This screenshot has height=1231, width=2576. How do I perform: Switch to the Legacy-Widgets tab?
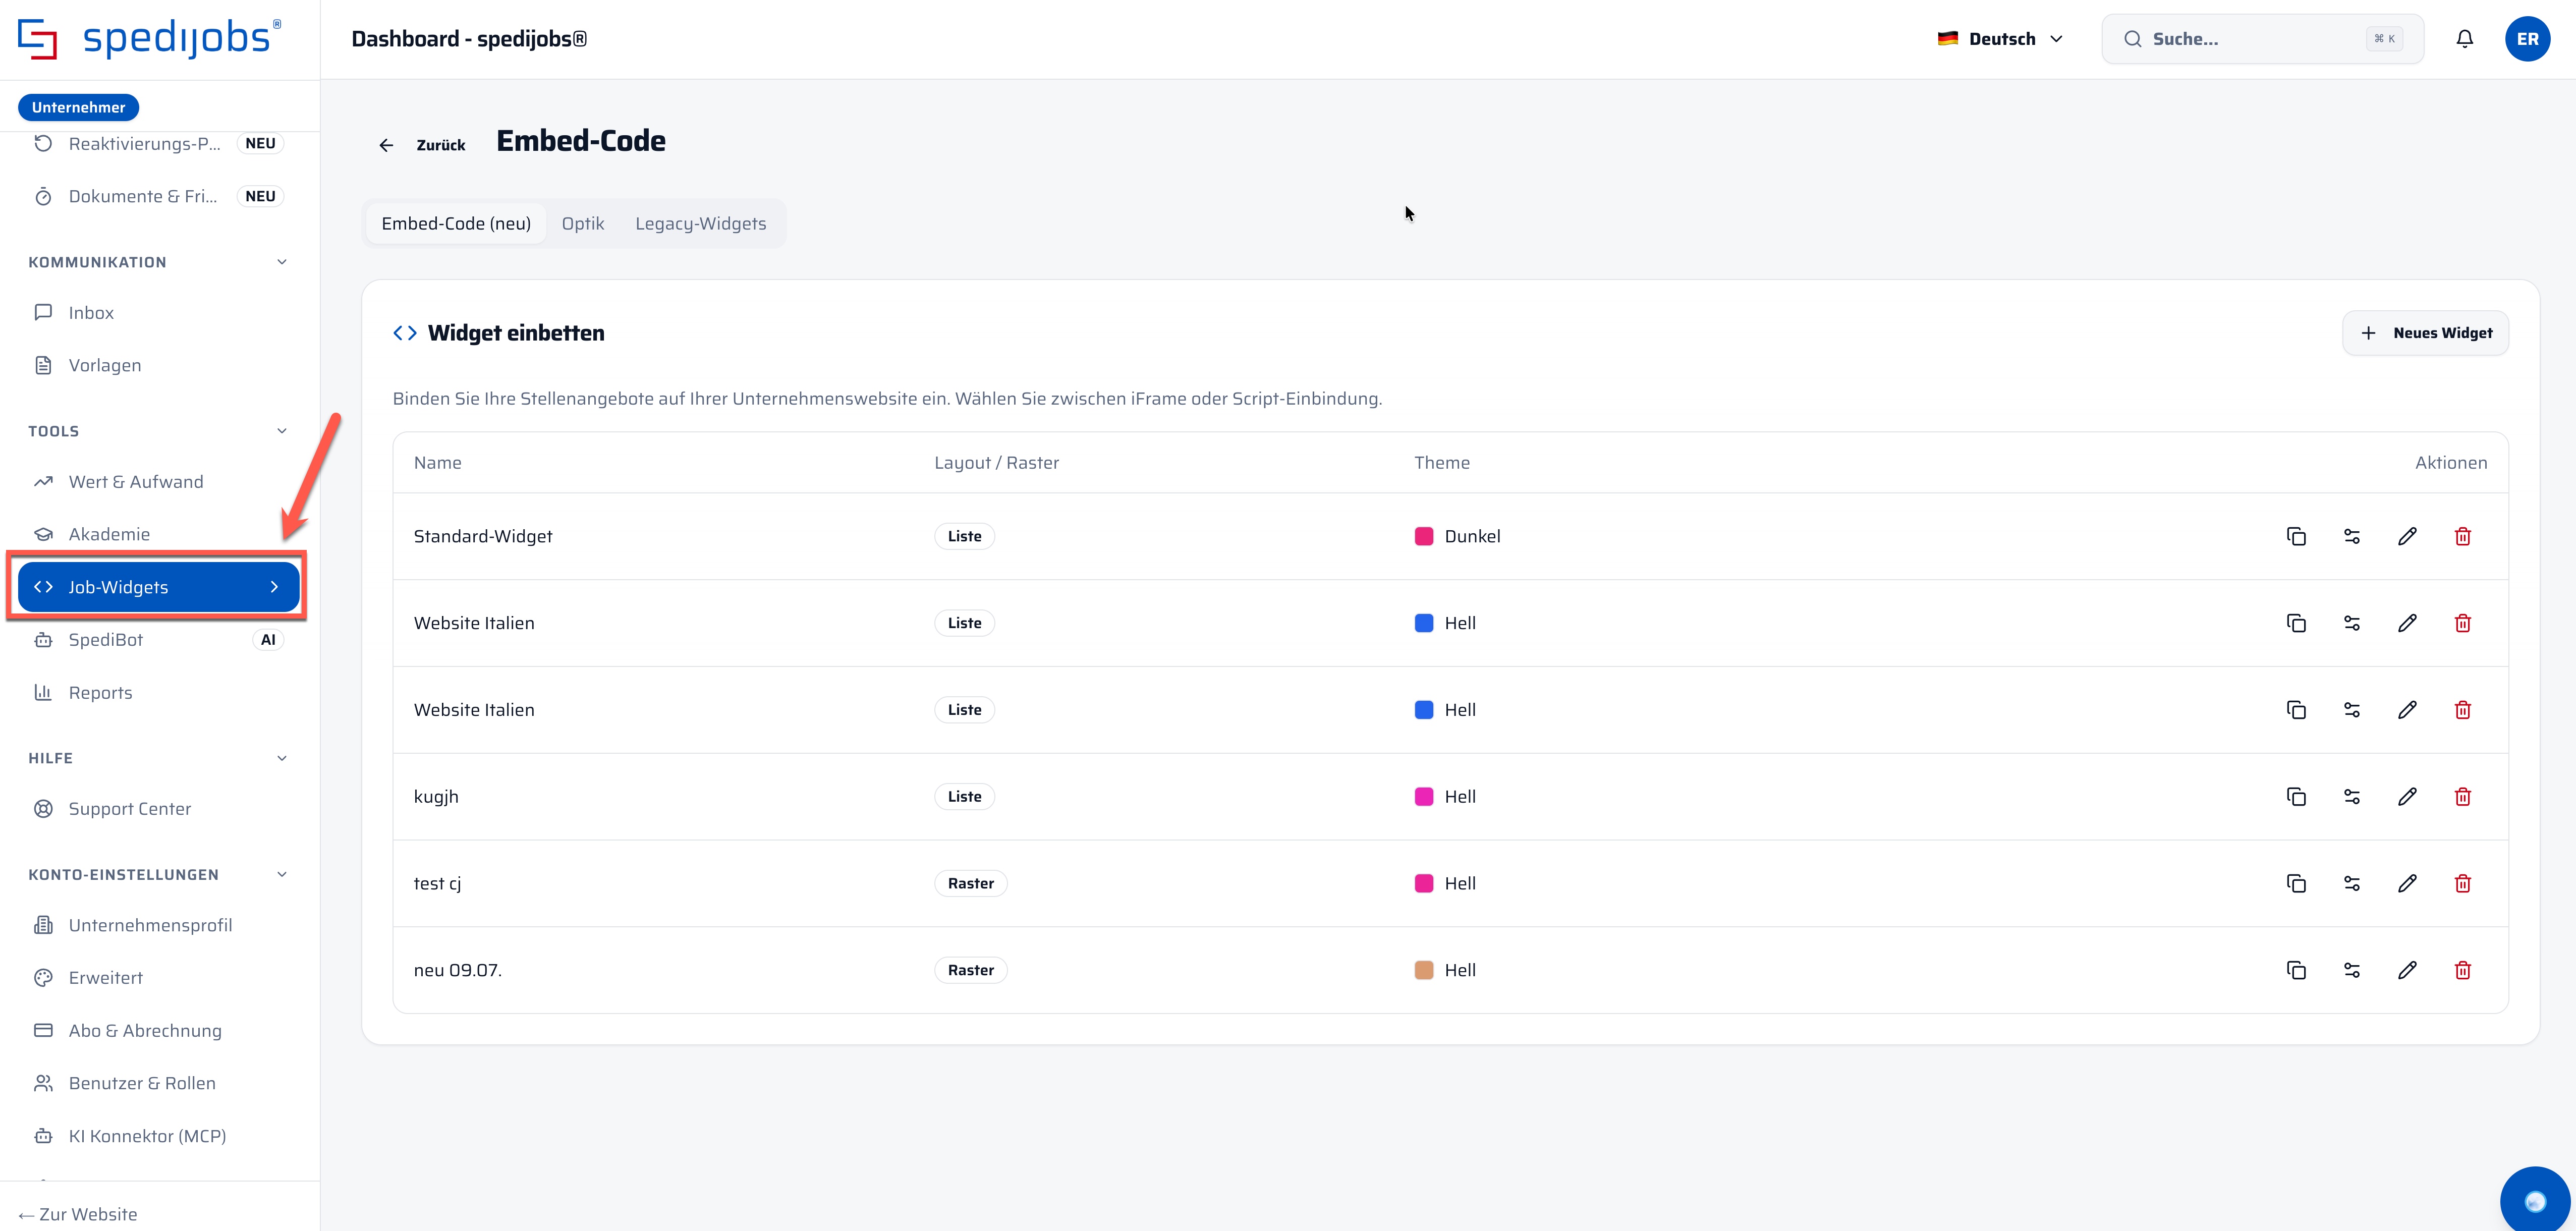pyautogui.click(x=701, y=224)
